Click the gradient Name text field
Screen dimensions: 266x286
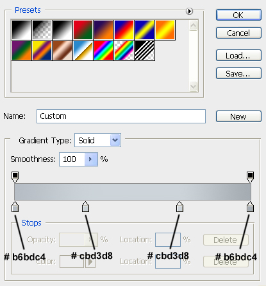121,116
